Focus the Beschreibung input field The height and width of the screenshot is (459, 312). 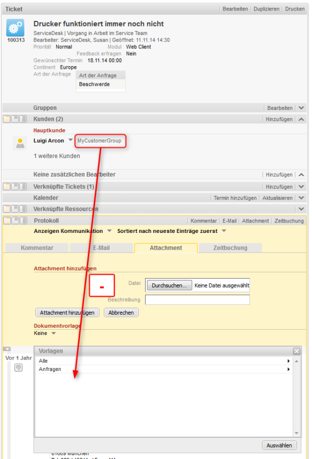pos(198,300)
